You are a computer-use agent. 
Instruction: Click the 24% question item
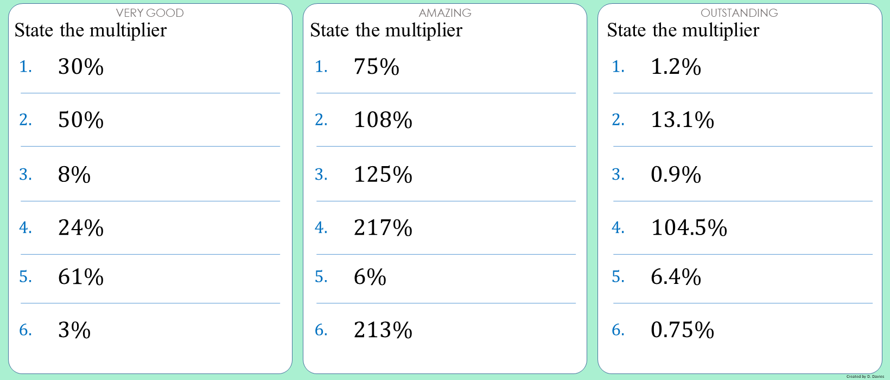coord(81,228)
